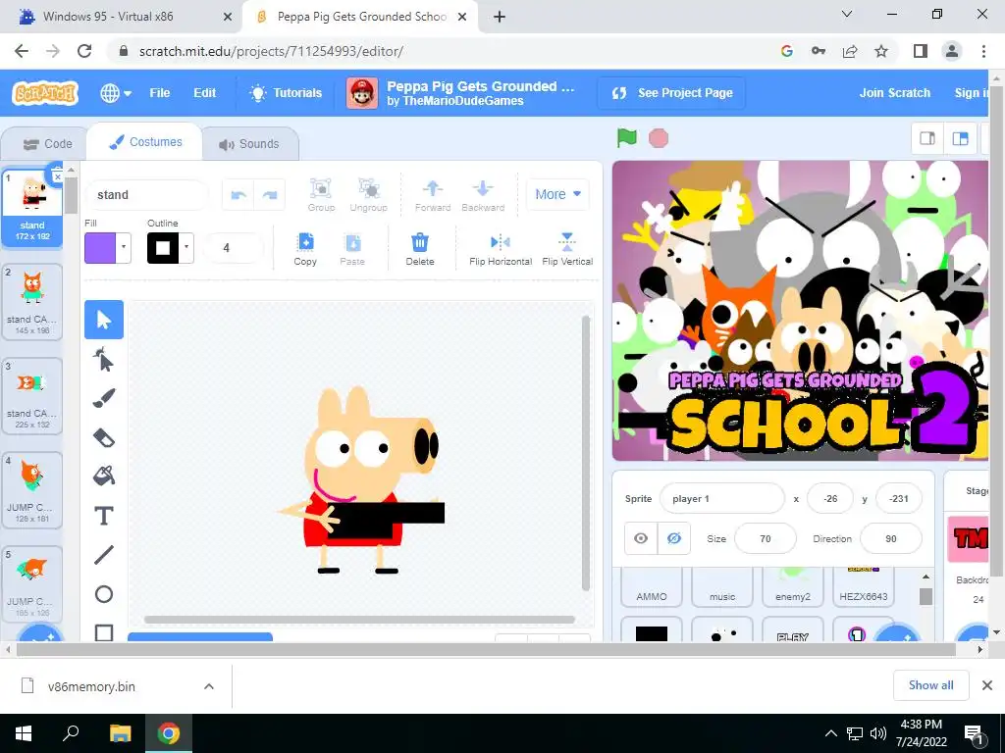Viewport: 1005px width, 753px height.
Task: Select the Rectangle tool
Action: pyautogui.click(x=104, y=631)
